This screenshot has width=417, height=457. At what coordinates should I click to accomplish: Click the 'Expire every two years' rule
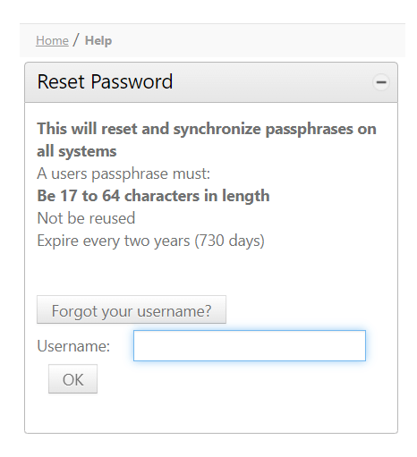click(114, 241)
